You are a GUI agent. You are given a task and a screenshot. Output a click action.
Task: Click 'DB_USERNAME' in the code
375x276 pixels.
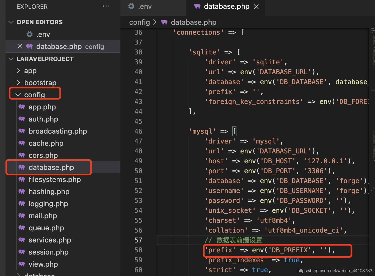[302, 191]
